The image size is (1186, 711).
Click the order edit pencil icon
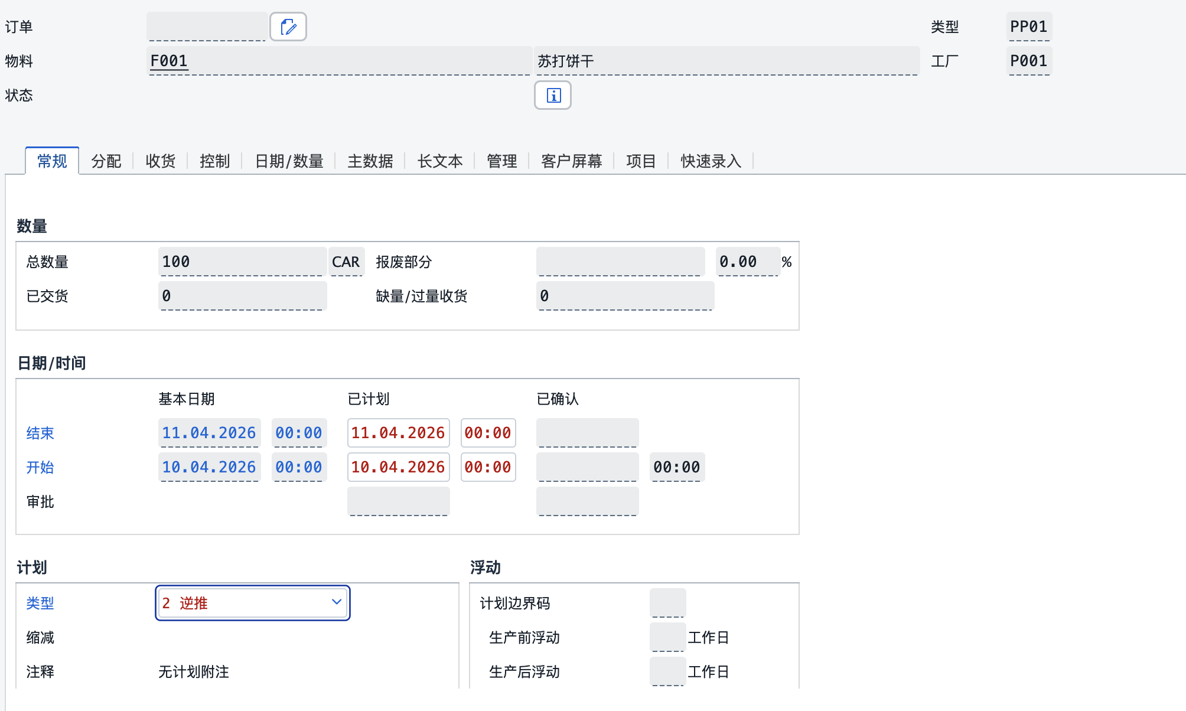pos(288,27)
